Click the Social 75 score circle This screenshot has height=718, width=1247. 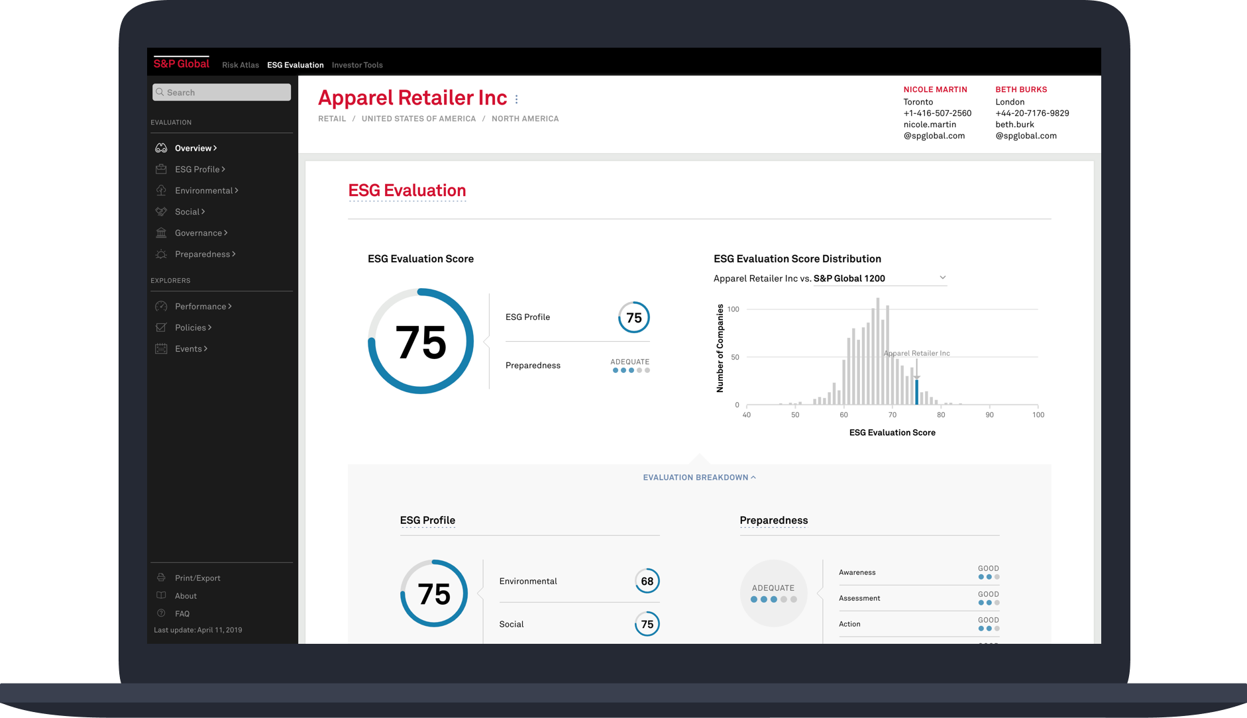coord(647,624)
